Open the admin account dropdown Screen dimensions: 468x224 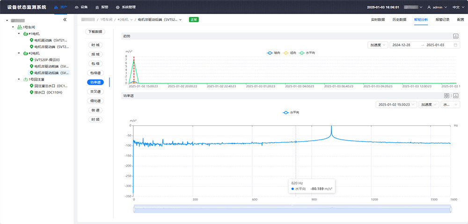(x=437, y=7)
